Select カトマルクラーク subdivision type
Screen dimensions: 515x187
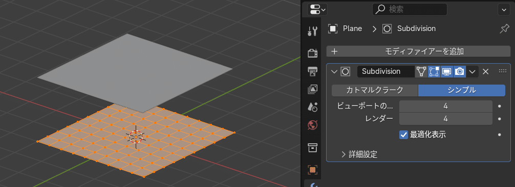375,91
